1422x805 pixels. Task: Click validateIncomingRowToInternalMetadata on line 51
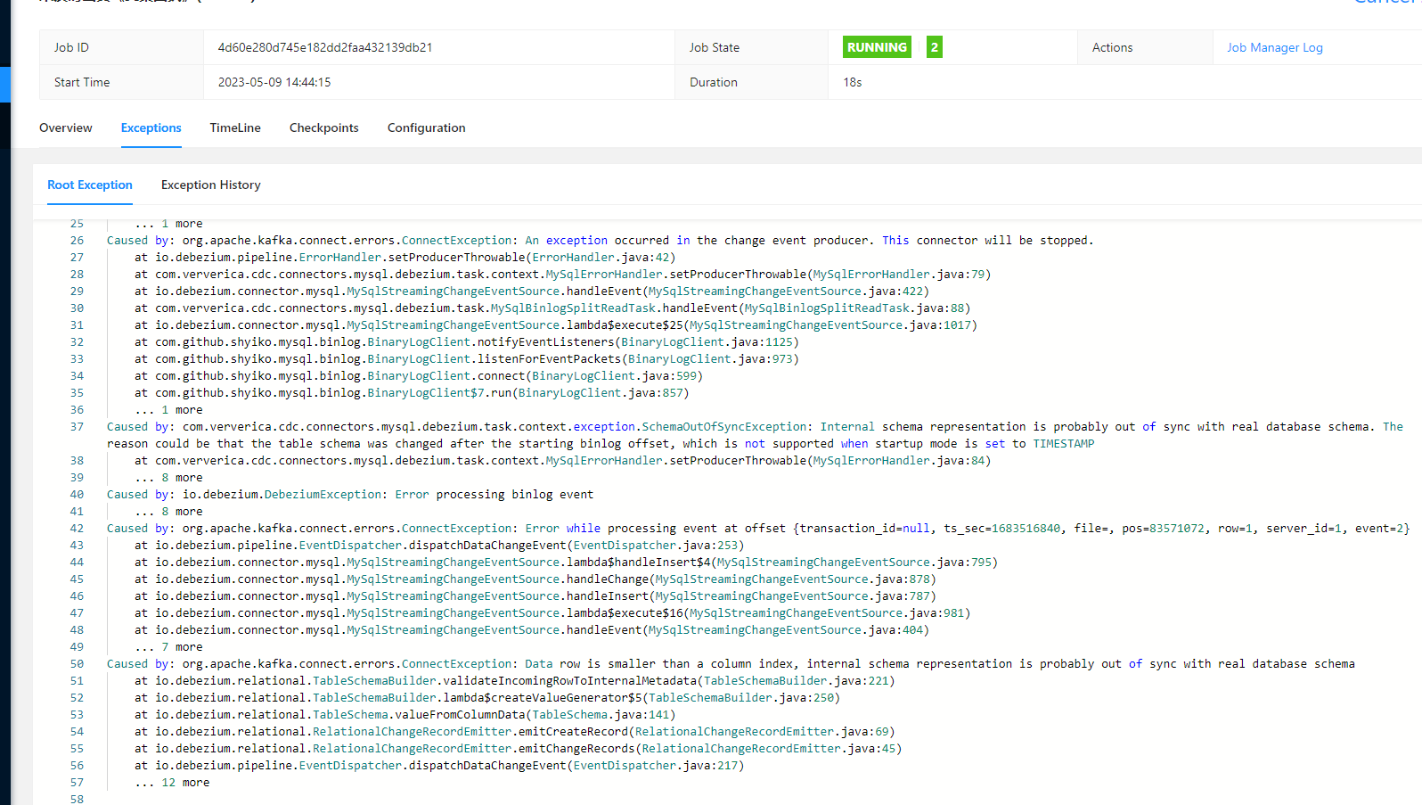tap(570, 681)
